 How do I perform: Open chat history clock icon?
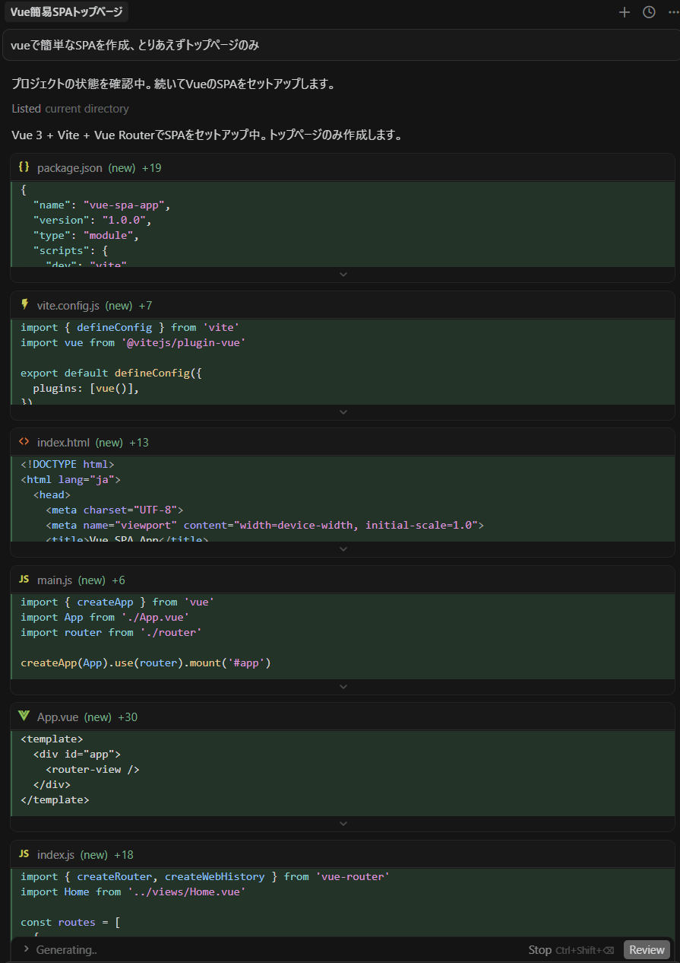tap(649, 12)
